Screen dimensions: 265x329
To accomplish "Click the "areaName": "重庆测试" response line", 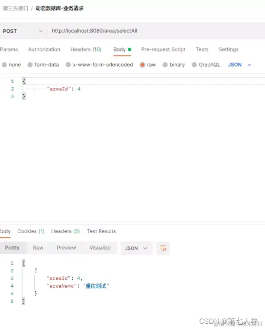I will tap(78, 286).
